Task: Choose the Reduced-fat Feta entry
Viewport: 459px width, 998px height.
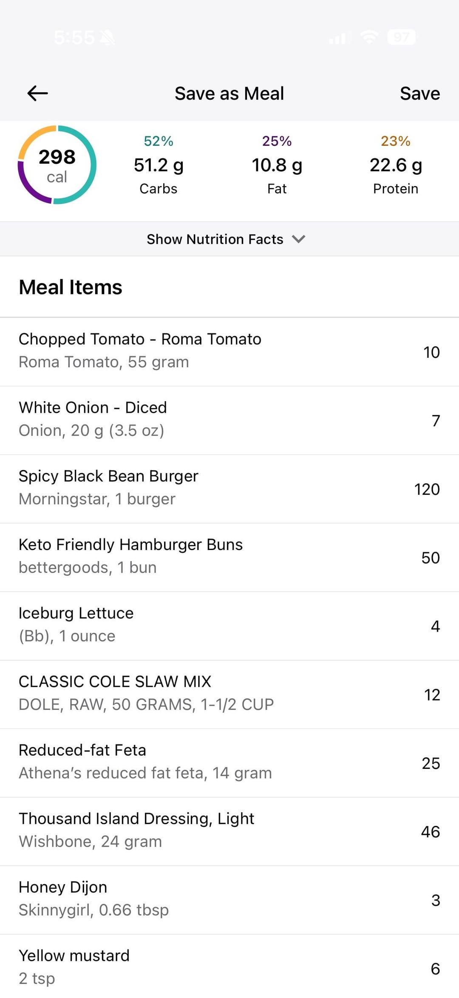Action: [x=229, y=762]
